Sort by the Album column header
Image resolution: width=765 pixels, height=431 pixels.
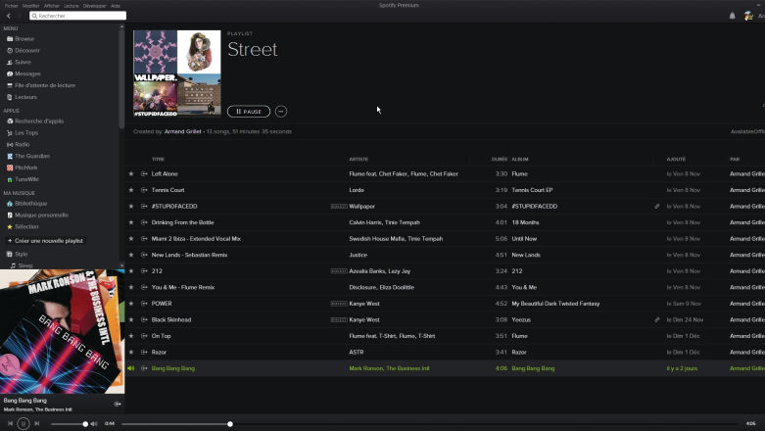pyautogui.click(x=520, y=159)
